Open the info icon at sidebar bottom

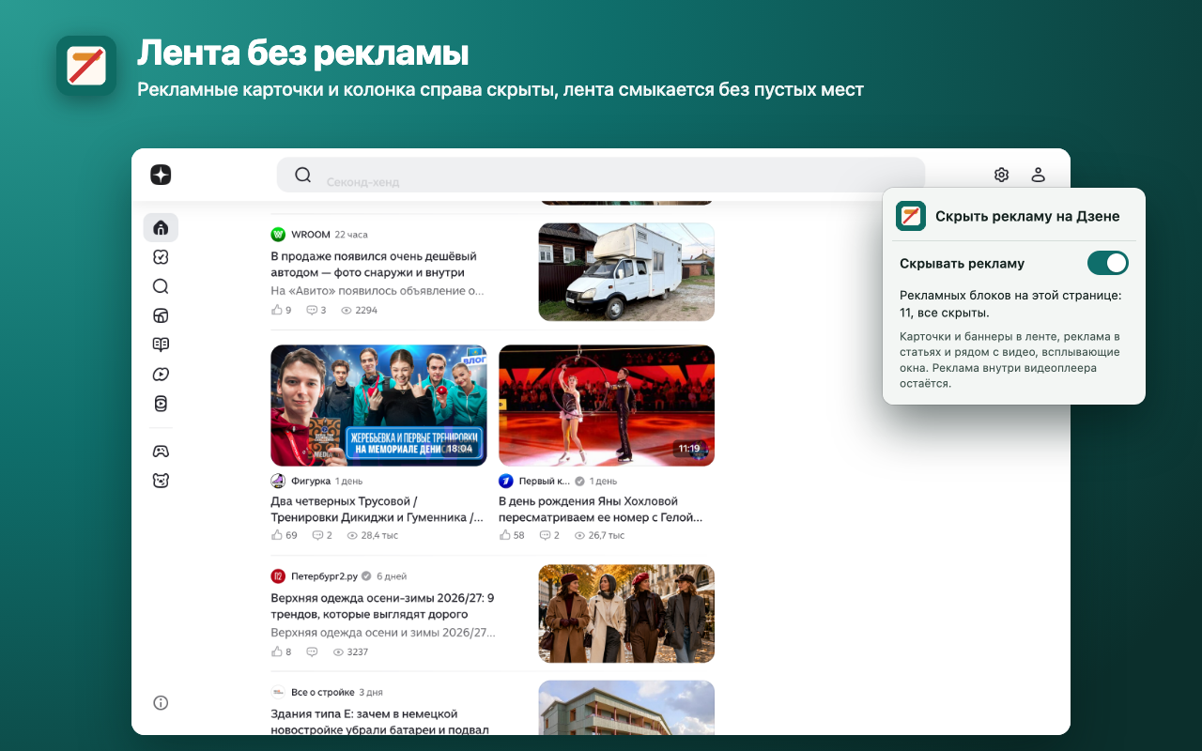[x=161, y=702]
